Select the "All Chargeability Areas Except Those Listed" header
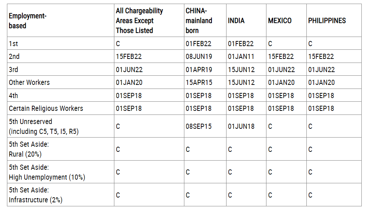372x210 pixels. 139,21
